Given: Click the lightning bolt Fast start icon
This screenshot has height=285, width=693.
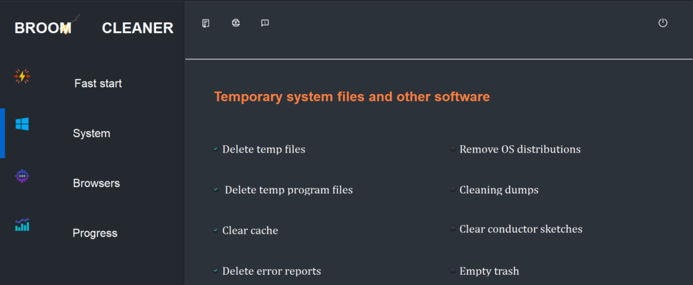Looking at the screenshot, I should coord(22,76).
